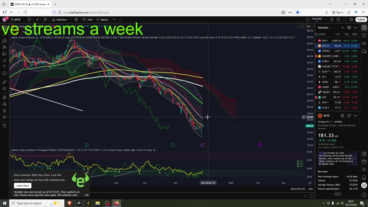The height and width of the screenshot is (207, 368).
Task: Select DXY row in the watchlist
Action: point(338,97)
